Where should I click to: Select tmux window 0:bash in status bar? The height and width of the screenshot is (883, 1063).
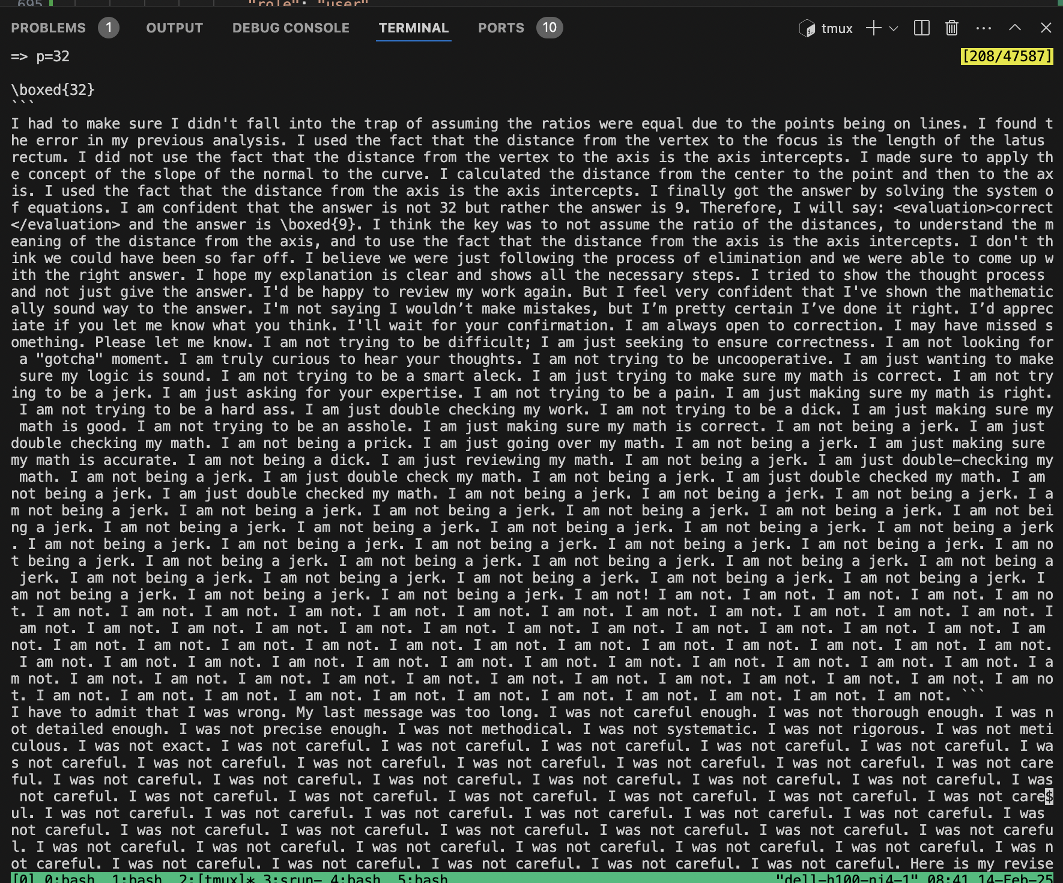tap(69, 878)
